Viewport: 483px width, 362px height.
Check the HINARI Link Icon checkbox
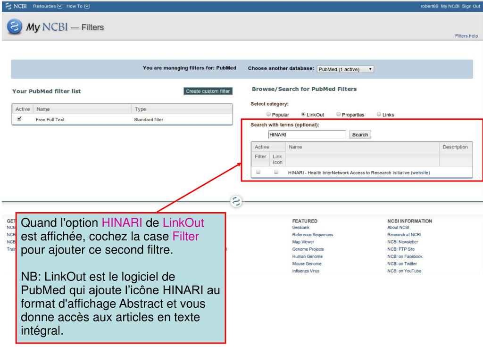[276, 172]
